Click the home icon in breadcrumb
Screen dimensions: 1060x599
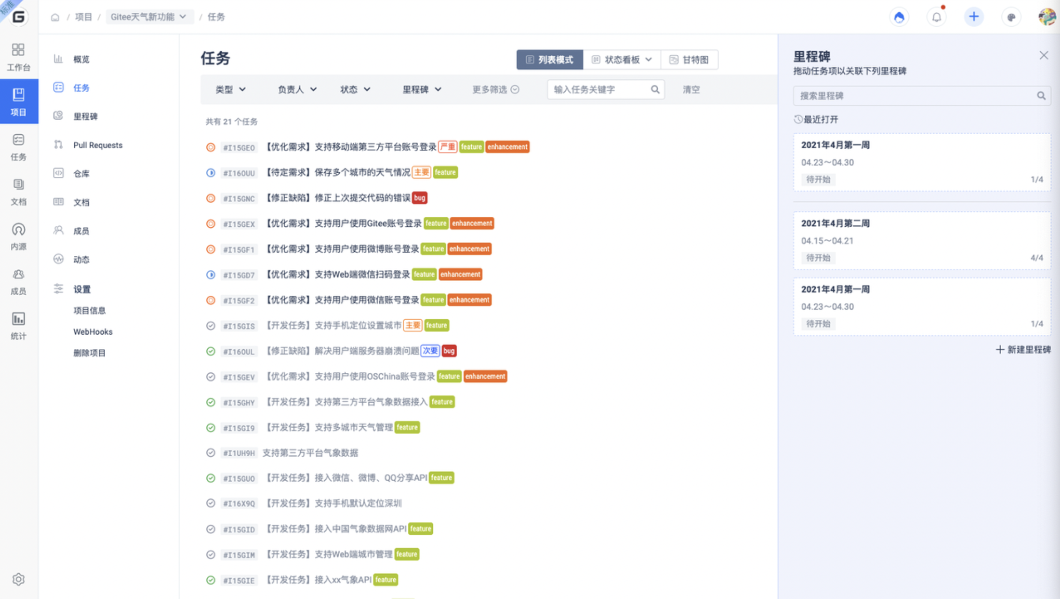click(55, 17)
